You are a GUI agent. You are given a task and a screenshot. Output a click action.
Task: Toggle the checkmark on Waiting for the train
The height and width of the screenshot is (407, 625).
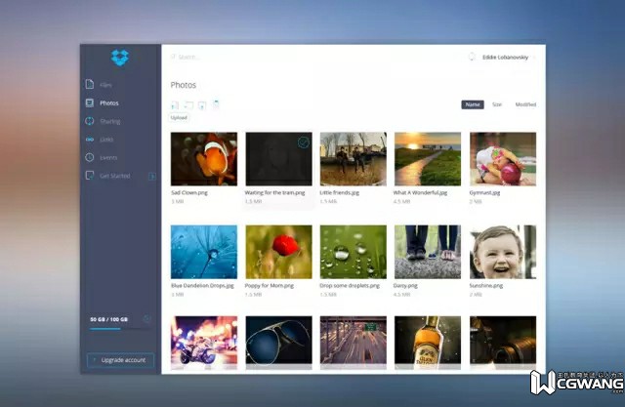point(304,142)
